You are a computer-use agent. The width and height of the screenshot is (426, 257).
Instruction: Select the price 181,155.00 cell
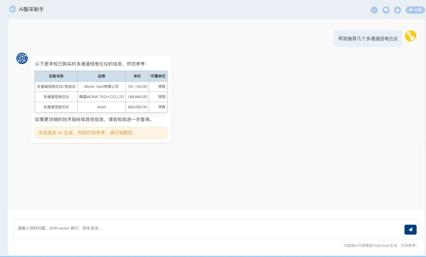137,86
